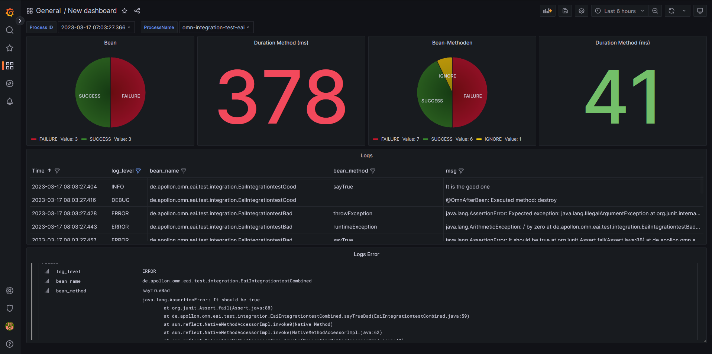This screenshot has height=354, width=712.
Task: Star this dashboard as favorite
Action: pyautogui.click(x=124, y=11)
